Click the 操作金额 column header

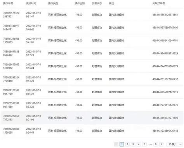pyautogui.click(x=80, y=3)
